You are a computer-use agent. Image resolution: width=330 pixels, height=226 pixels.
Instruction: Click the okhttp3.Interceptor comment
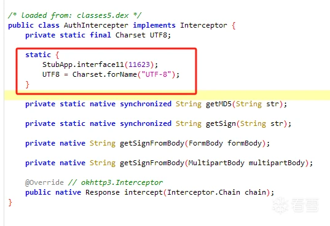coord(116,182)
